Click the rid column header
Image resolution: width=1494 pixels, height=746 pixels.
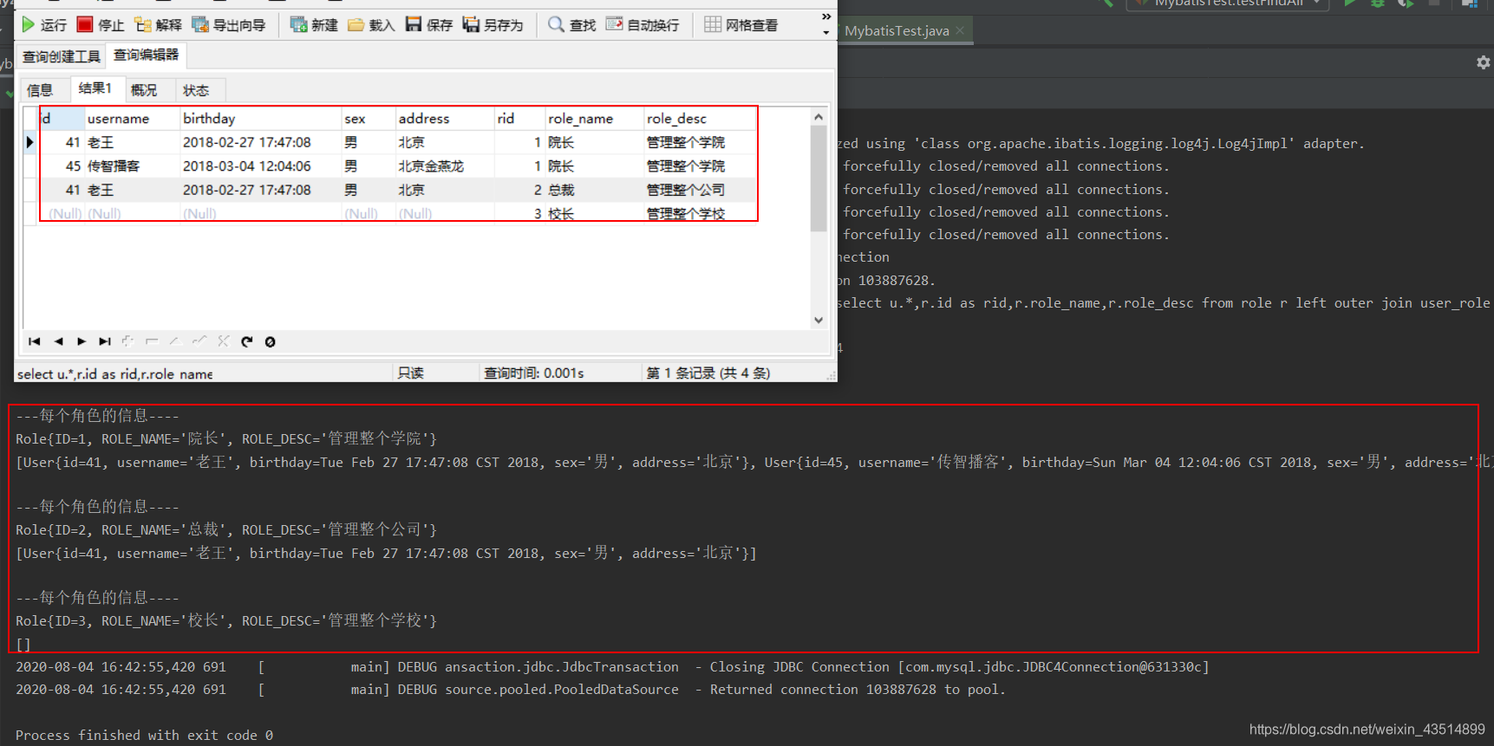coord(519,119)
